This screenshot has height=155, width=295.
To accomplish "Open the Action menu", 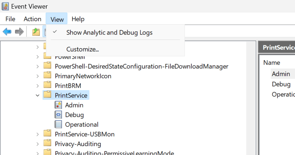I will (x=32, y=19).
